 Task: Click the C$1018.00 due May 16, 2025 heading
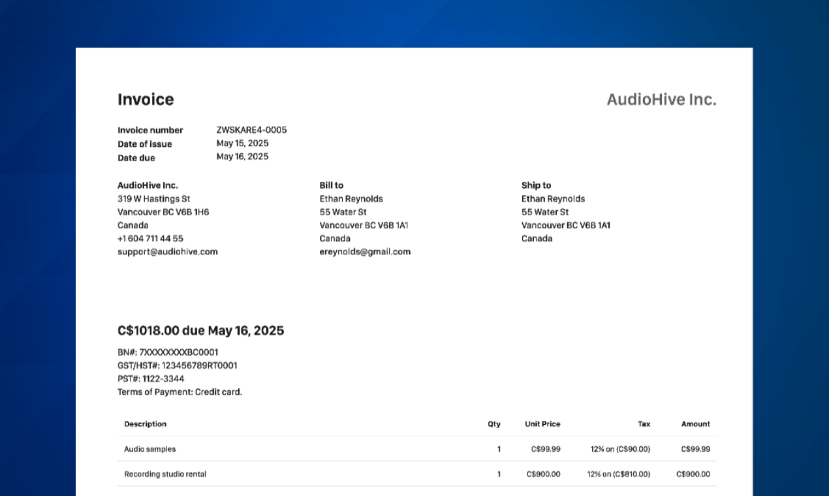pos(201,330)
